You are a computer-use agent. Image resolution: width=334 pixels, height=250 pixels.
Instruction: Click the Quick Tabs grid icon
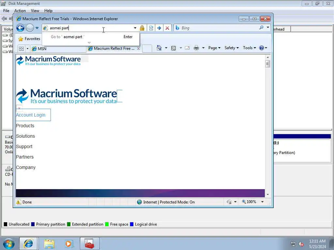tap(21, 49)
